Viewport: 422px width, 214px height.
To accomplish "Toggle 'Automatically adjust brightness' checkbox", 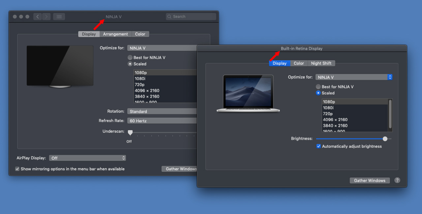I will 318,146.
